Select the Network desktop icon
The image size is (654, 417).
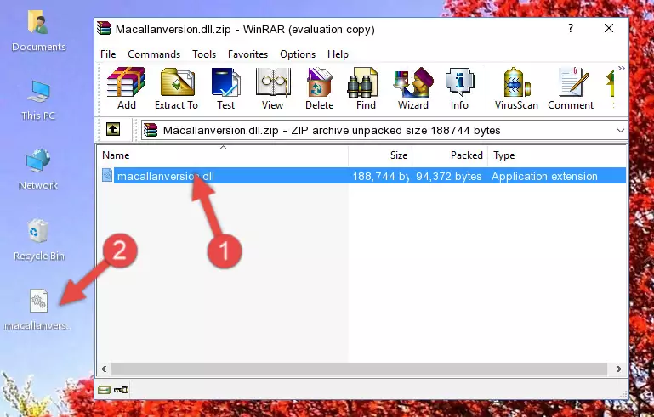point(38,169)
